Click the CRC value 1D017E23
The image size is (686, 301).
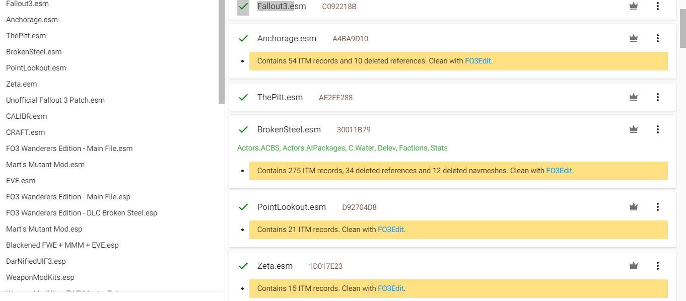(x=325, y=266)
